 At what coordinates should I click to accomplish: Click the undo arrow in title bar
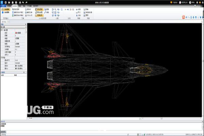point(23,2)
